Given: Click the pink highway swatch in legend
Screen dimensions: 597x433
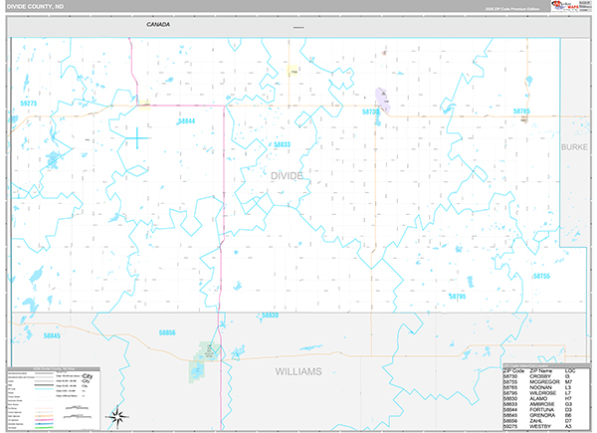Looking at the screenshot, I should pos(44,420).
